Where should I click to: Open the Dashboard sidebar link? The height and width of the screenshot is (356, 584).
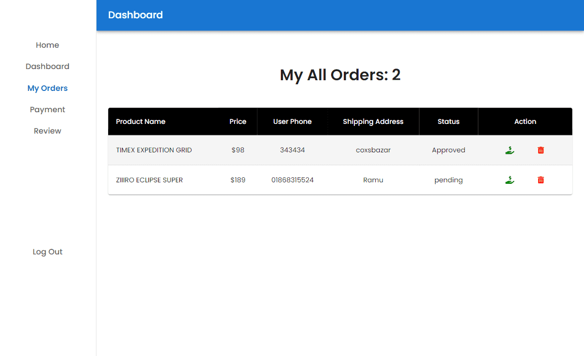point(47,67)
